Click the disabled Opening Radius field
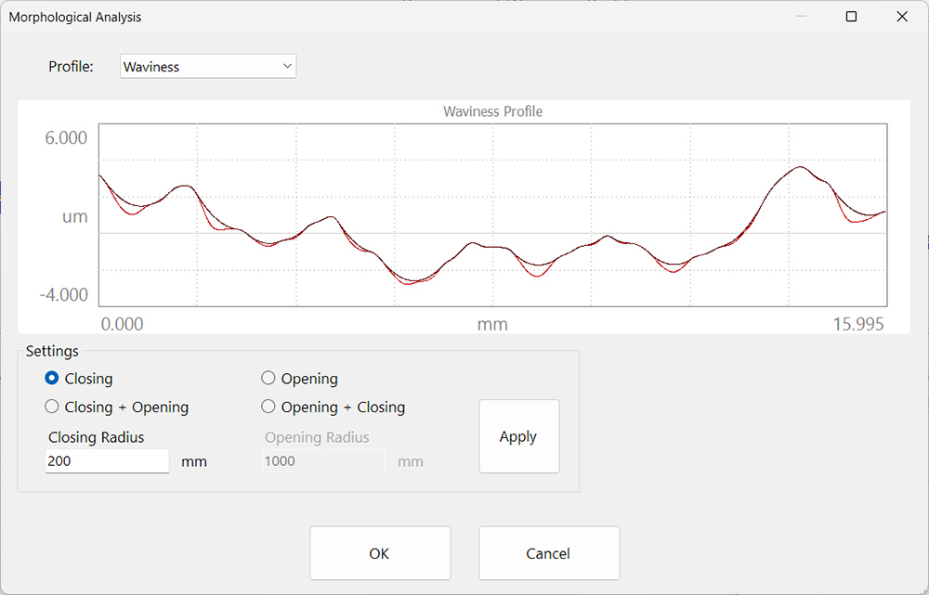The width and height of the screenshot is (929, 595). pyautogui.click(x=323, y=461)
